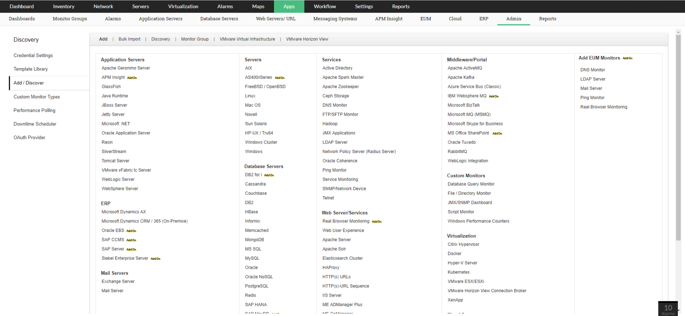Add a Script Monitor
This screenshot has height=316, width=685.
click(461, 212)
